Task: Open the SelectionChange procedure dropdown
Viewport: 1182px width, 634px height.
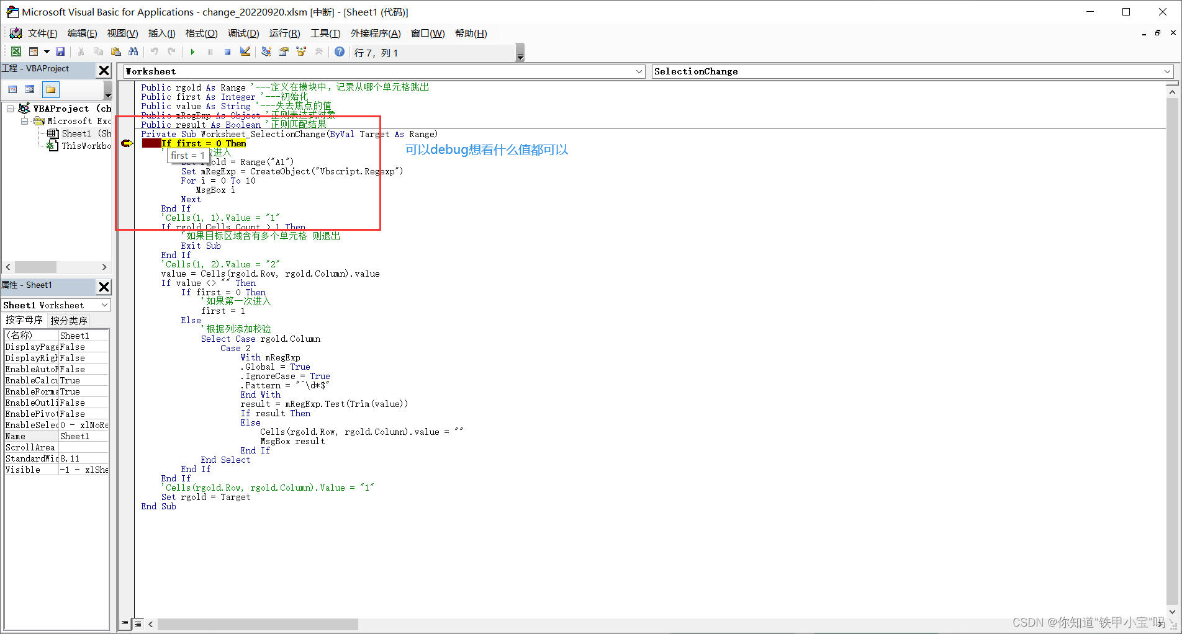Action: click(1167, 71)
